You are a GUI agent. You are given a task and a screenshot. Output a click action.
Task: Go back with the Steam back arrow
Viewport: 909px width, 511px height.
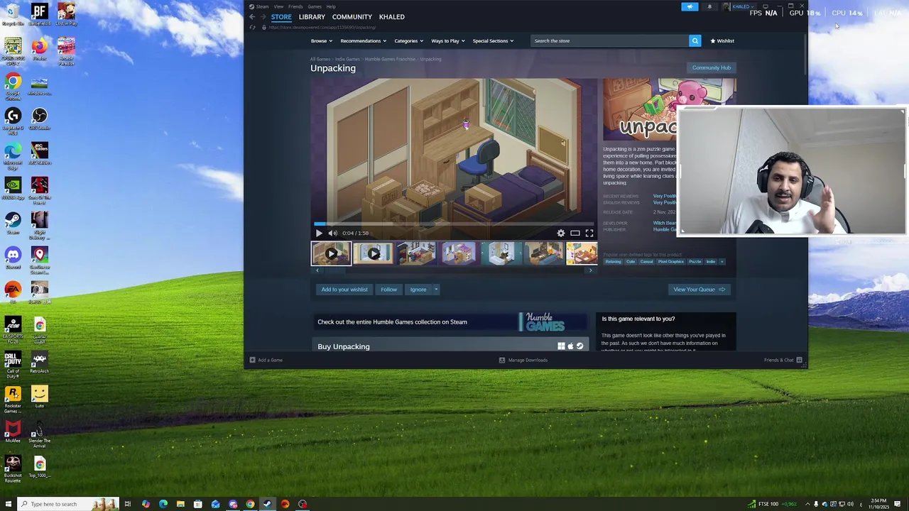pyautogui.click(x=252, y=17)
